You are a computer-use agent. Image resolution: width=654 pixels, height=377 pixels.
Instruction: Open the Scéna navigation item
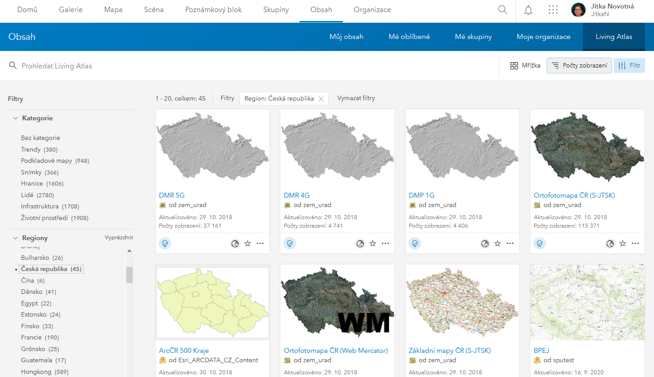pos(154,10)
